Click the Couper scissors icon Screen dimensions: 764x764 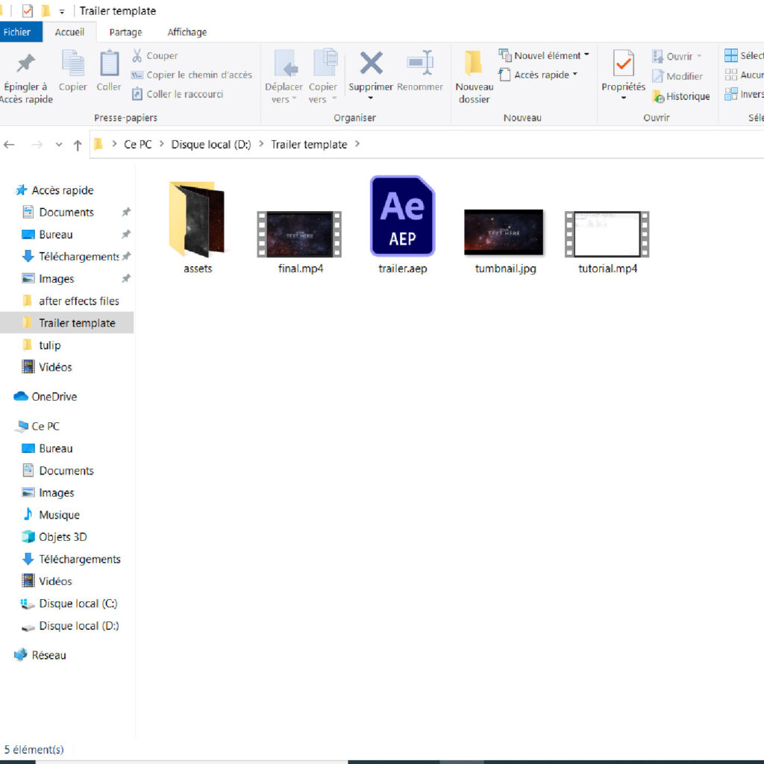point(138,56)
